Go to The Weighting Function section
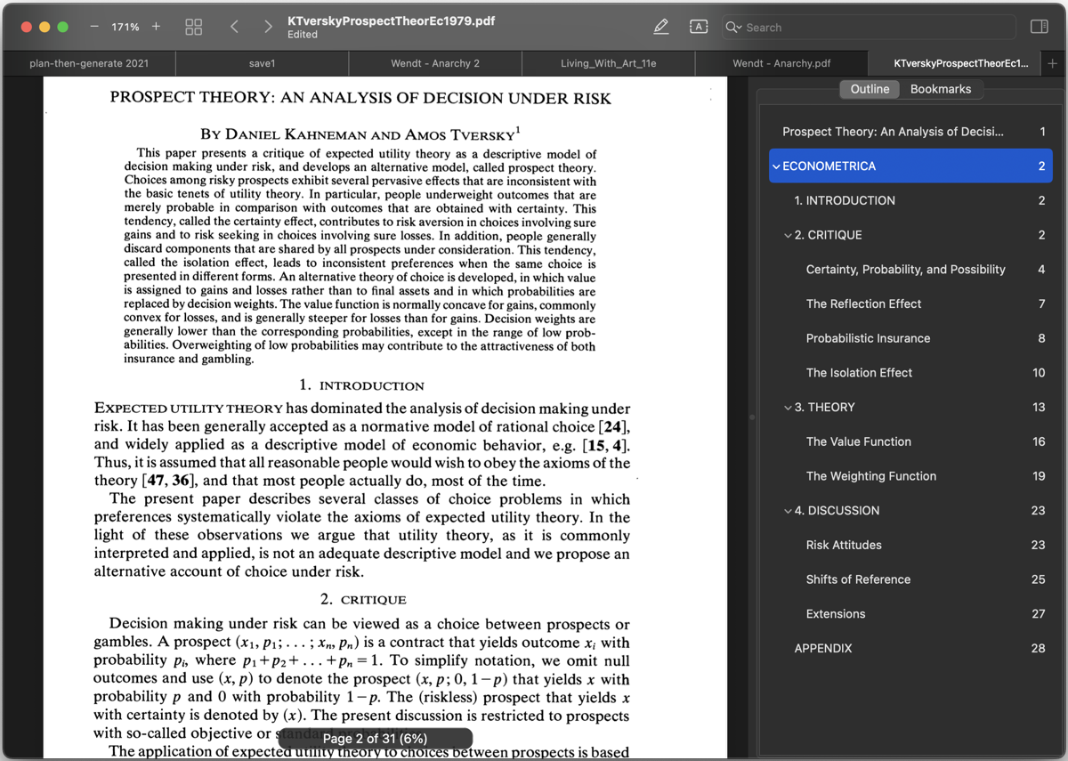This screenshot has width=1068, height=761. tap(910, 476)
